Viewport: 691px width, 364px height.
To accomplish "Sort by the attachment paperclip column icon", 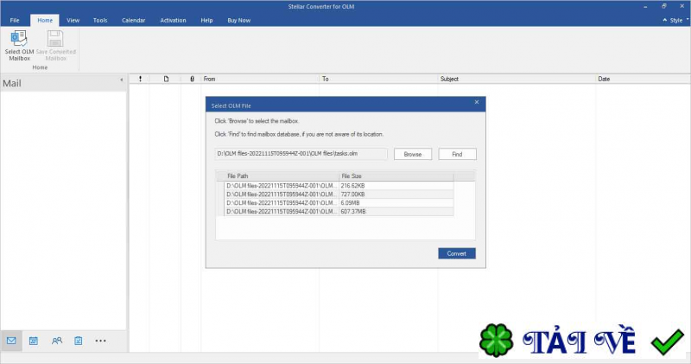I will tap(192, 79).
